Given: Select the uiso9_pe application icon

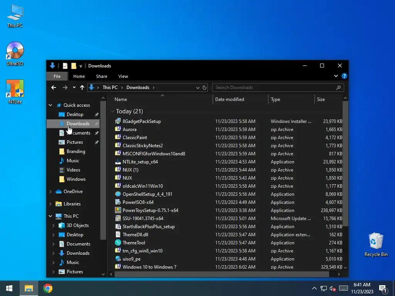Looking at the screenshot, I should tap(118, 259).
